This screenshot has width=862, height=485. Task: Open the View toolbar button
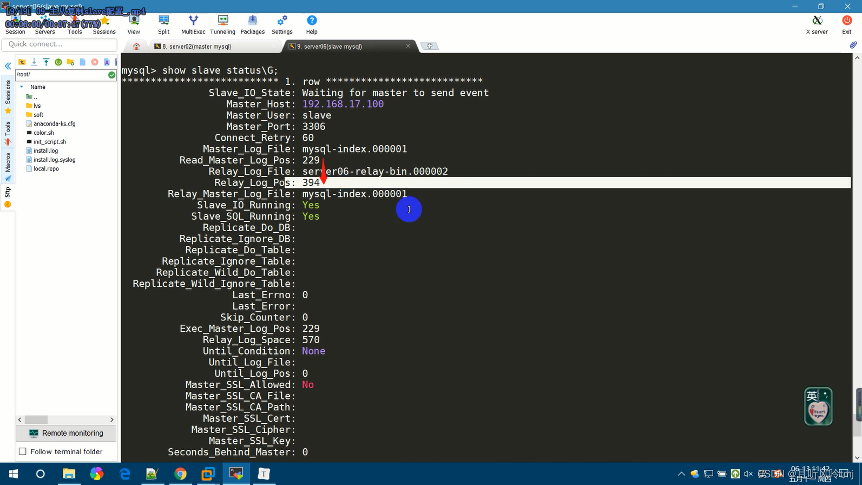pyautogui.click(x=134, y=25)
